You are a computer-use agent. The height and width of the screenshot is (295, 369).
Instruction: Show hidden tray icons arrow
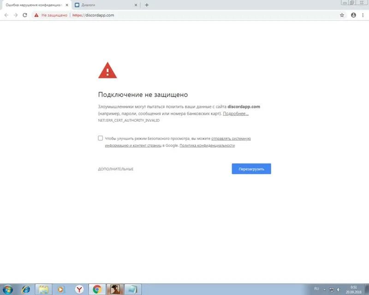tap(324, 289)
